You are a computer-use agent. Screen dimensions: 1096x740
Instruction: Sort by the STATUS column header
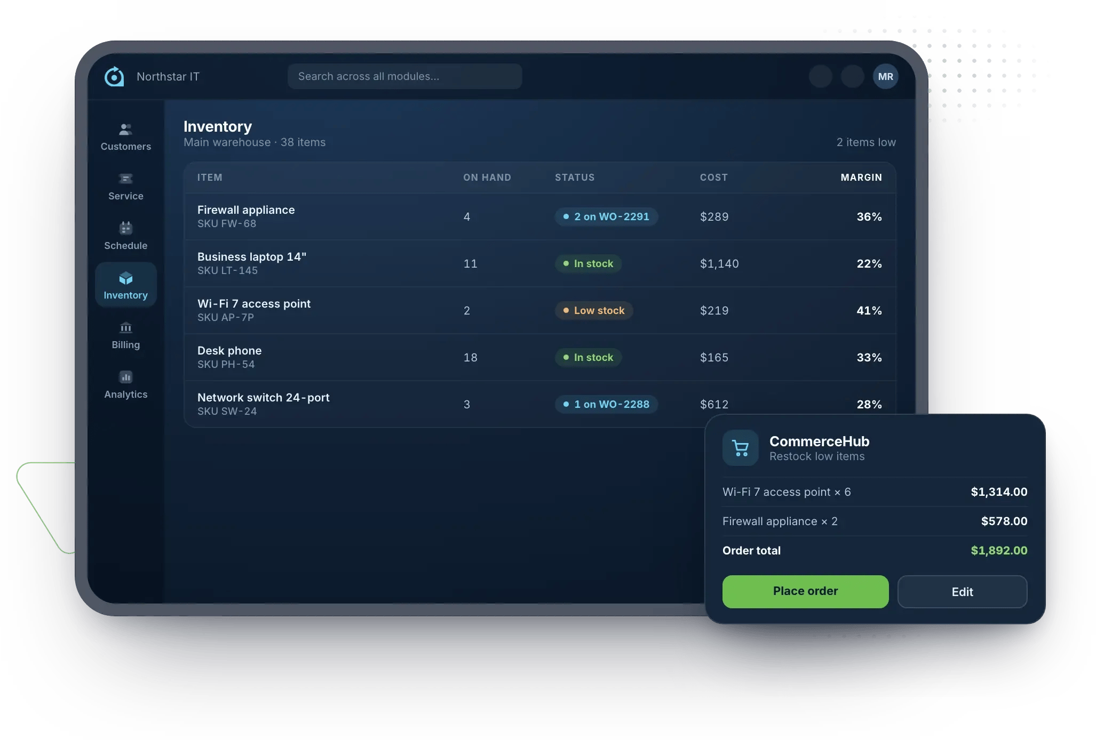[575, 178]
